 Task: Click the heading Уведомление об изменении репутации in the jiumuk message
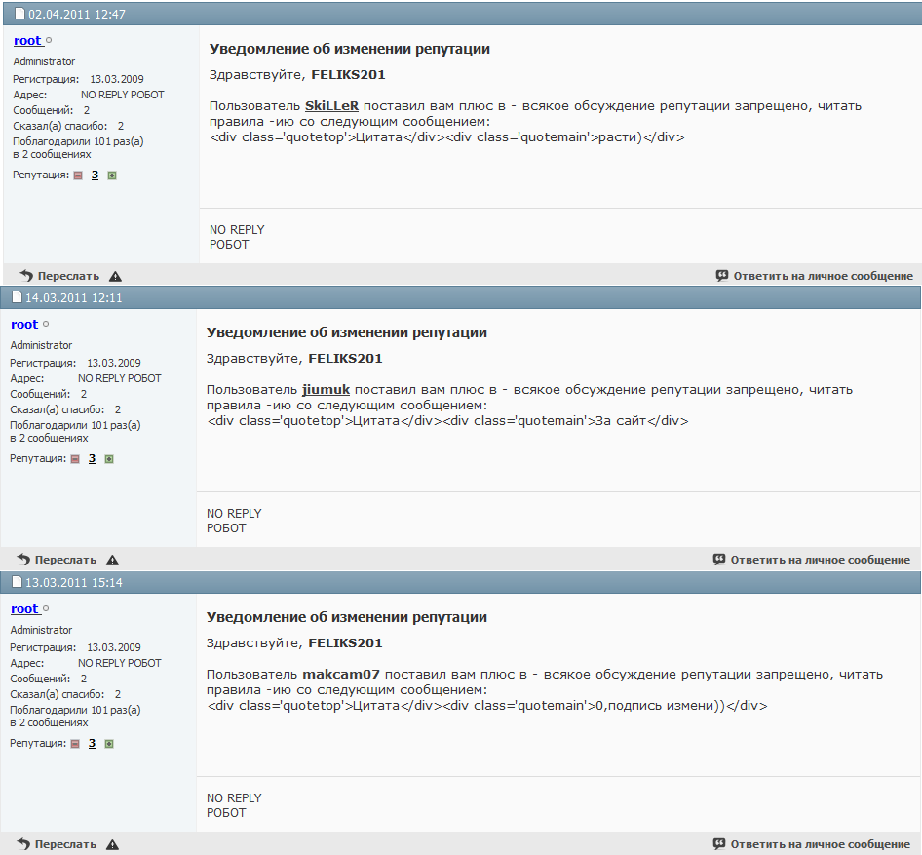(x=347, y=332)
